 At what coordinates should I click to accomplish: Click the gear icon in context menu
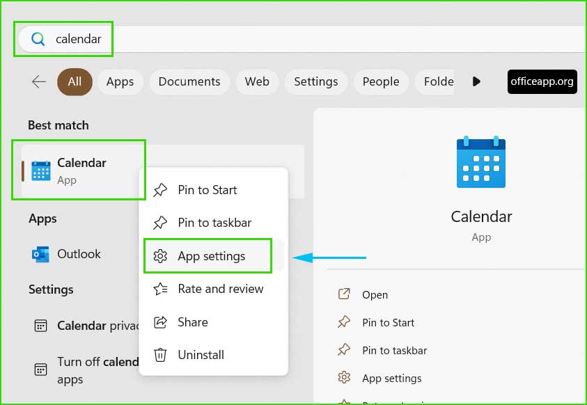pyautogui.click(x=160, y=256)
